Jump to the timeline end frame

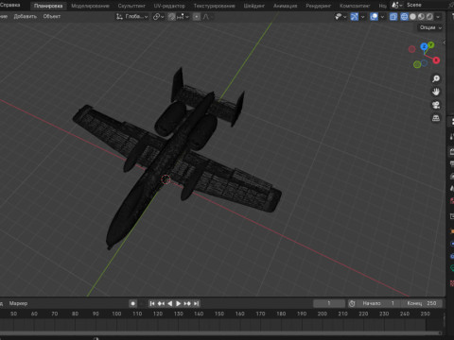[196, 303]
